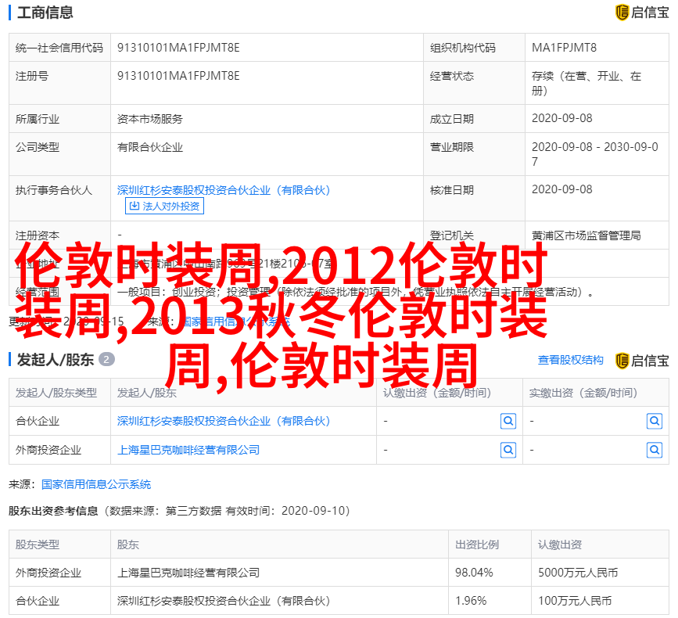The width and height of the screenshot is (678, 618).
Task: Click 股东类型 column header
Action: click(38, 544)
